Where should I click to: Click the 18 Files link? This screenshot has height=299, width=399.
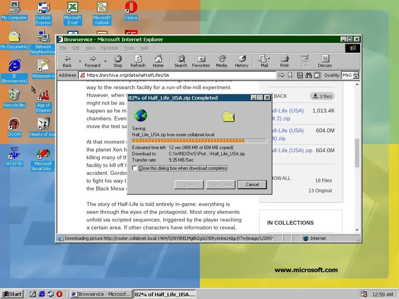pyautogui.click(x=323, y=181)
